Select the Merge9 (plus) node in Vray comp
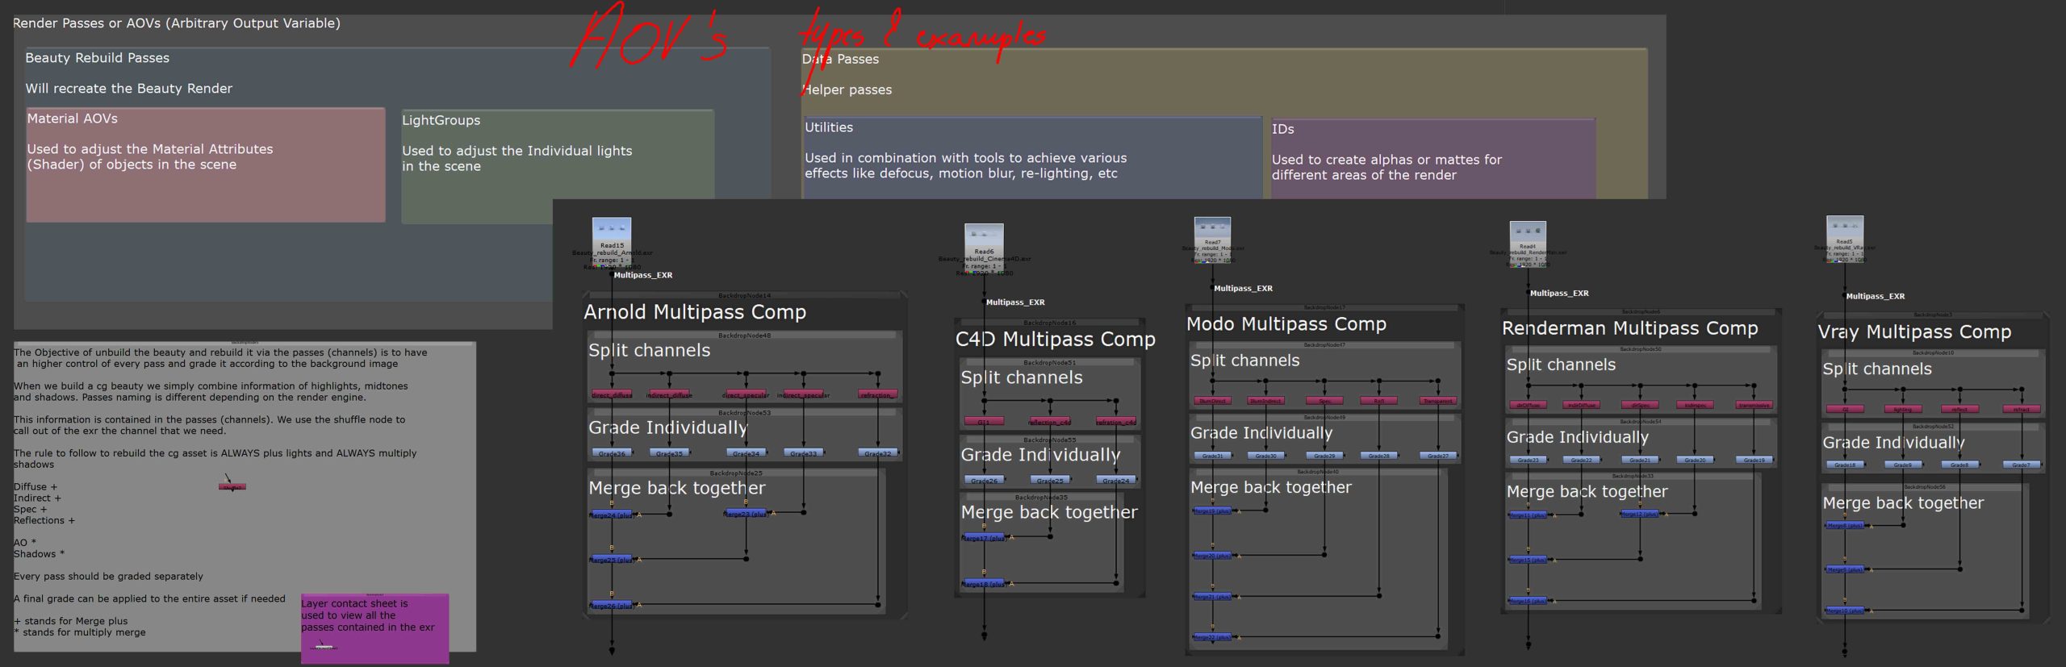 1845,569
